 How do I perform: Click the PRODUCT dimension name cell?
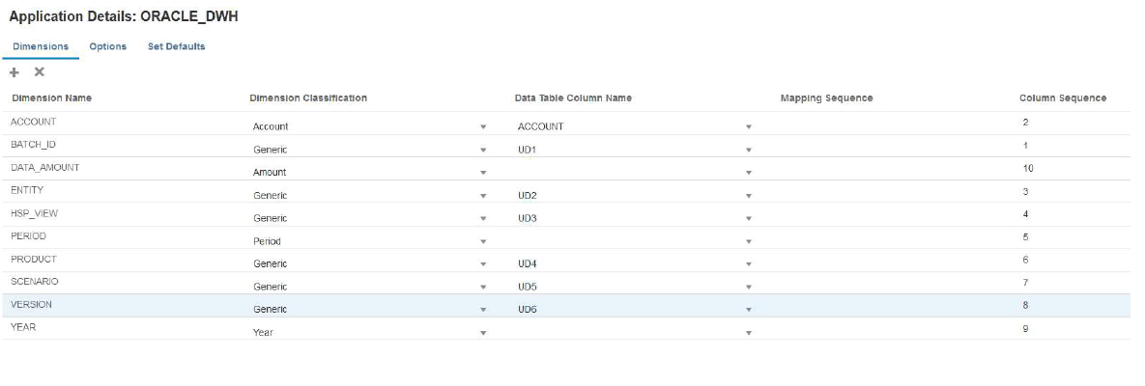point(34,259)
